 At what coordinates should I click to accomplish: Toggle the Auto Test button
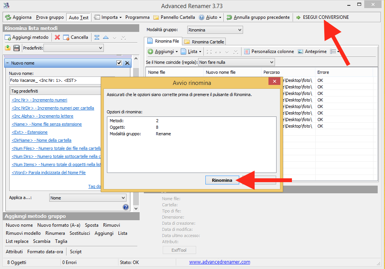(78, 17)
